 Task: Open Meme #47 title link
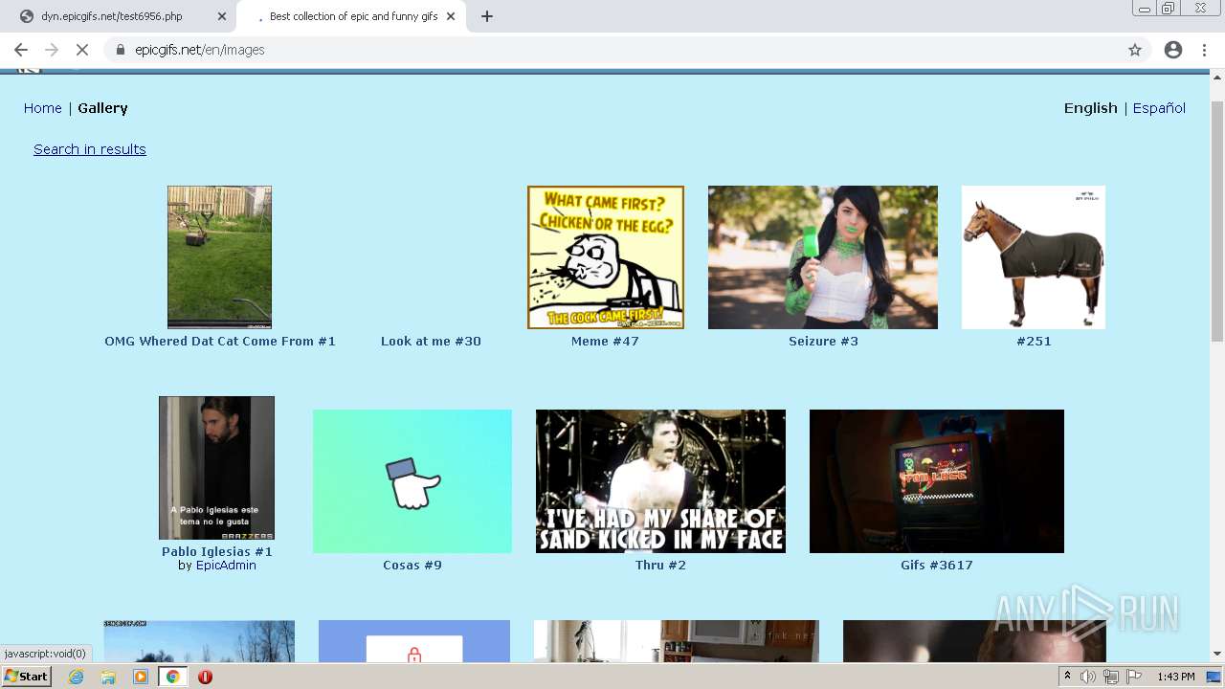click(605, 342)
